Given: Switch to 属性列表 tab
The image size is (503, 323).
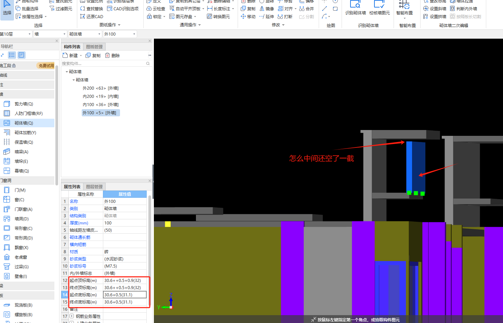Looking at the screenshot, I should click(x=72, y=187).
